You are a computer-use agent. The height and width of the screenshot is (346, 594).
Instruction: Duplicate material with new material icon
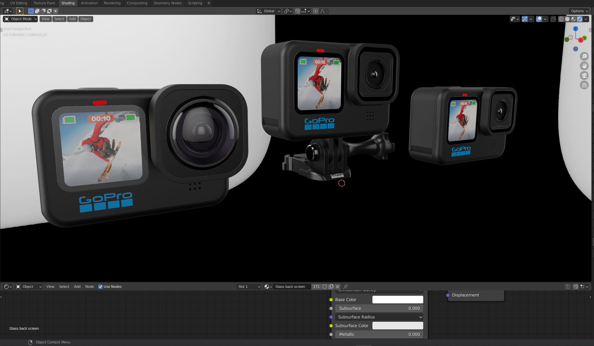tap(331, 287)
